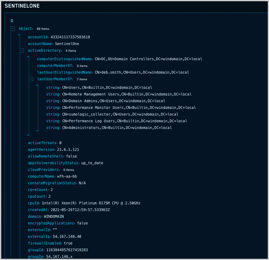Collapse the activeDirectory section

[x=22, y=50]
